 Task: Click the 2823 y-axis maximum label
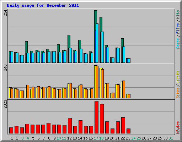point(5,104)
